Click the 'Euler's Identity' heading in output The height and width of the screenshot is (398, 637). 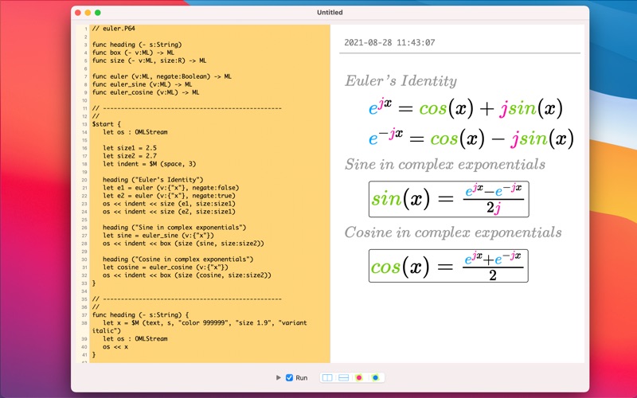(401, 80)
